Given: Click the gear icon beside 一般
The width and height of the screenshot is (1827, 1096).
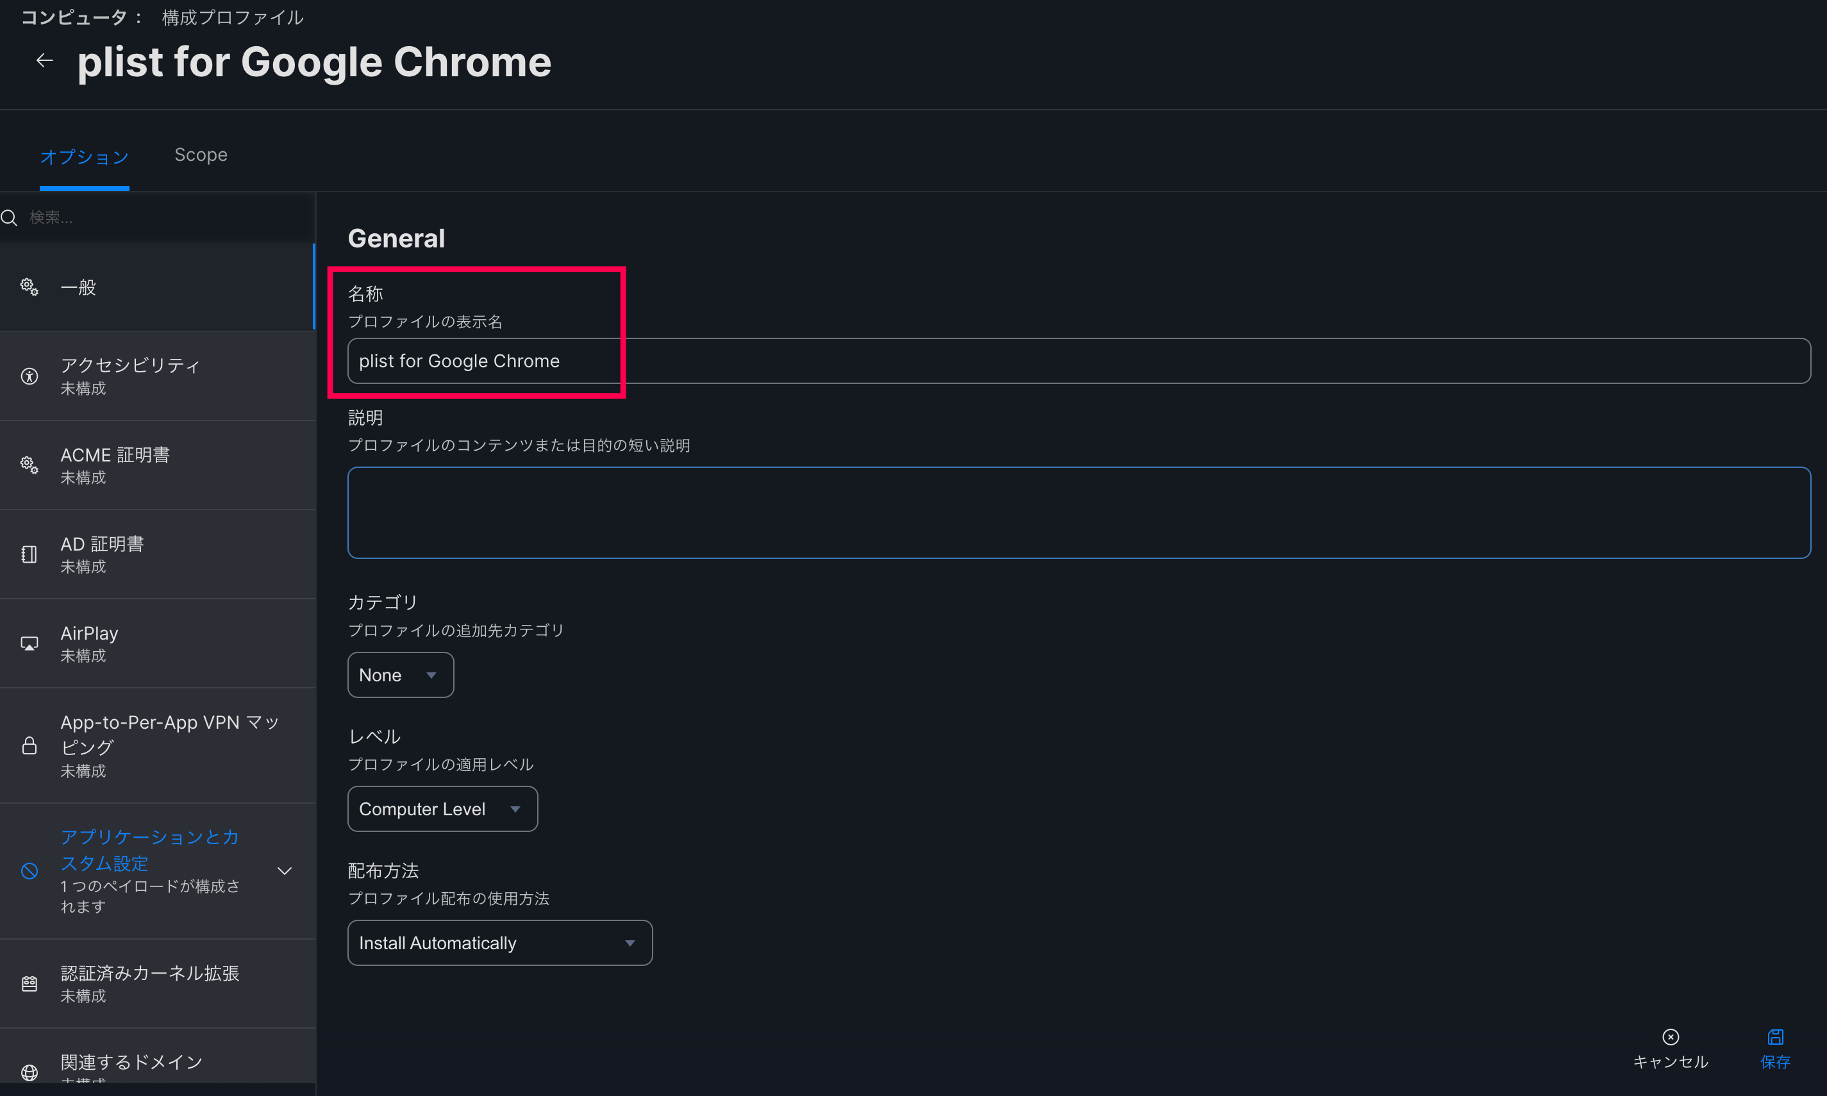Looking at the screenshot, I should click(29, 286).
